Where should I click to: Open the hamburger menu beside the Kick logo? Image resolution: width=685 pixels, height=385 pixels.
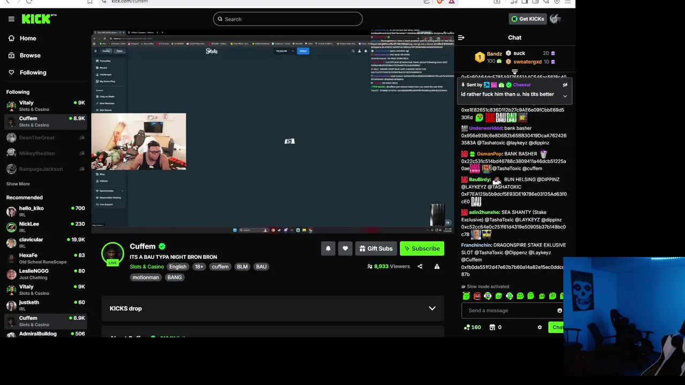11,19
